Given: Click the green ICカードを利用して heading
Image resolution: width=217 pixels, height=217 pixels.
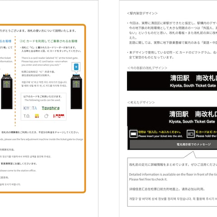Looking at the screenshot, I should click(48, 41).
